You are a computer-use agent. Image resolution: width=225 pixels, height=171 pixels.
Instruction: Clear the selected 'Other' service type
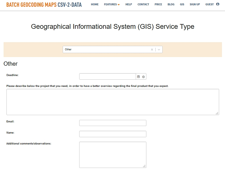coord(152,49)
